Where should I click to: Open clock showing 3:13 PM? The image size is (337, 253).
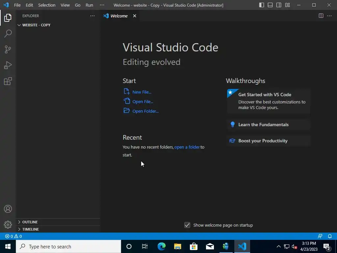coord(309,246)
